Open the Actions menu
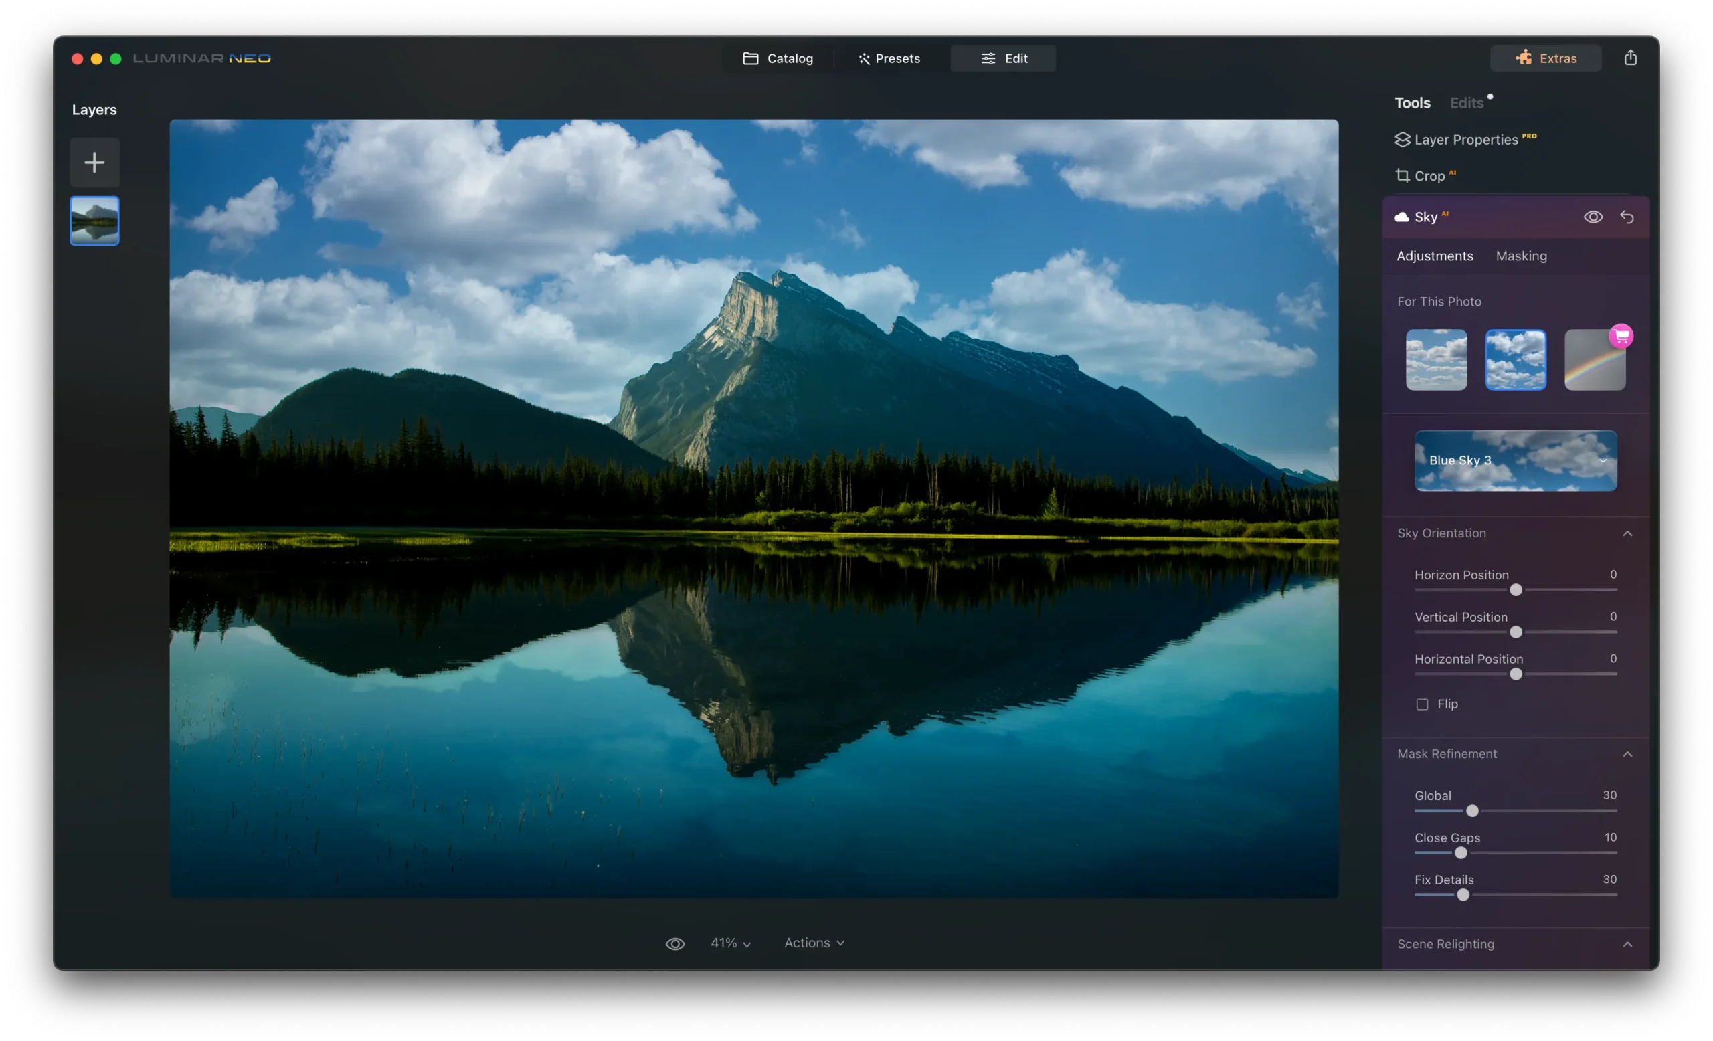Screen dimensions: 1713x1041 [x=814, y=943]
